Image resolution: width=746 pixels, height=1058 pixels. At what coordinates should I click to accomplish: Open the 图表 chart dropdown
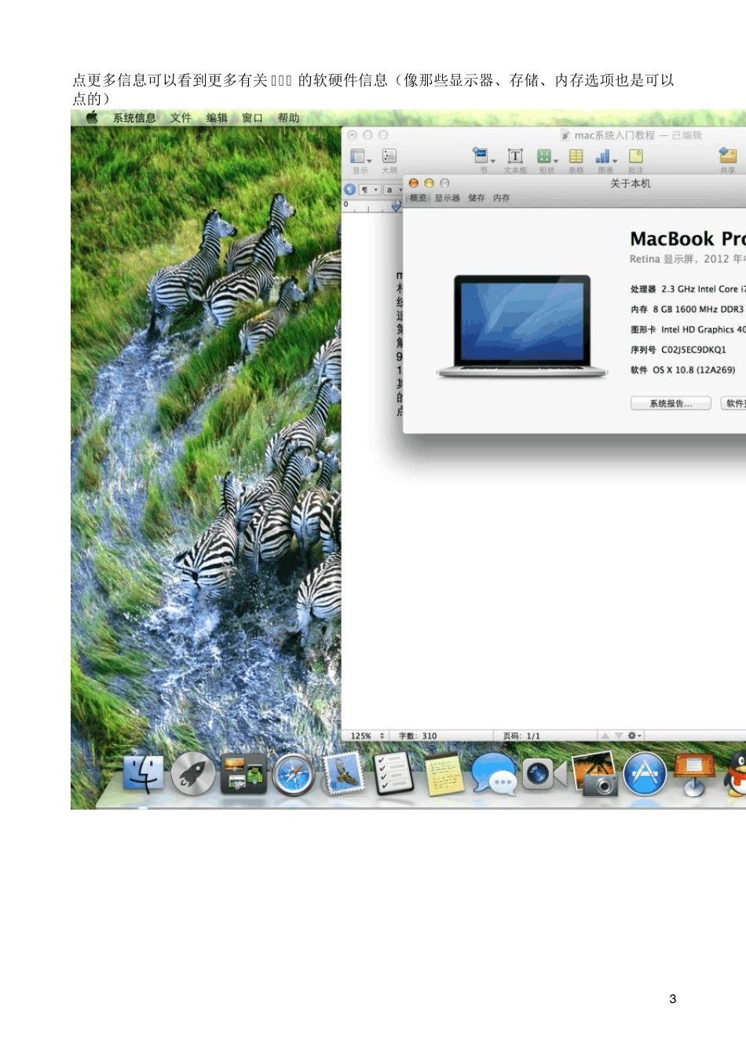pyautogui.click(x=605, y=157)
